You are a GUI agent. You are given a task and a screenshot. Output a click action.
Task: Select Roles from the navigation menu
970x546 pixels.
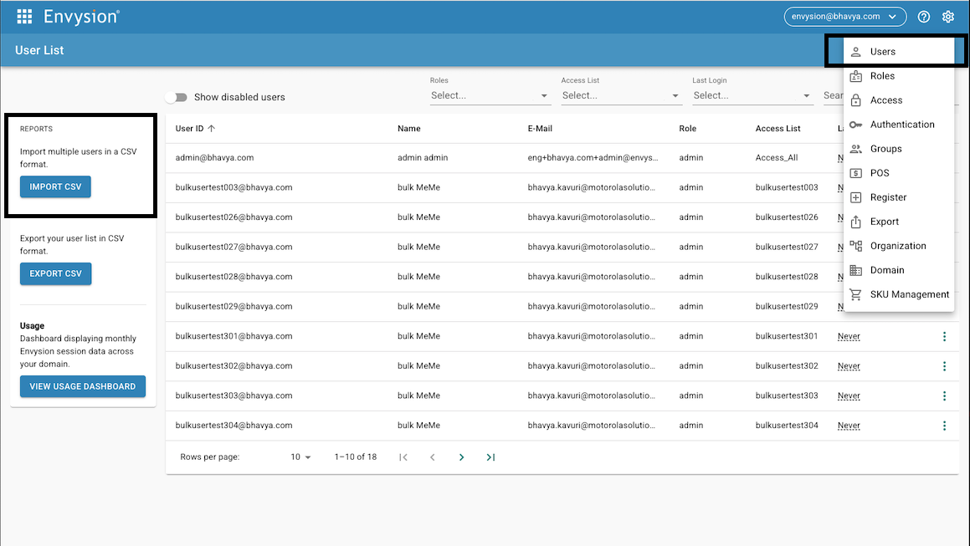click(x=880, y=75)
